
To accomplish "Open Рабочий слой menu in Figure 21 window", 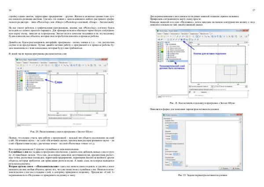I will (x=205, y=34).
